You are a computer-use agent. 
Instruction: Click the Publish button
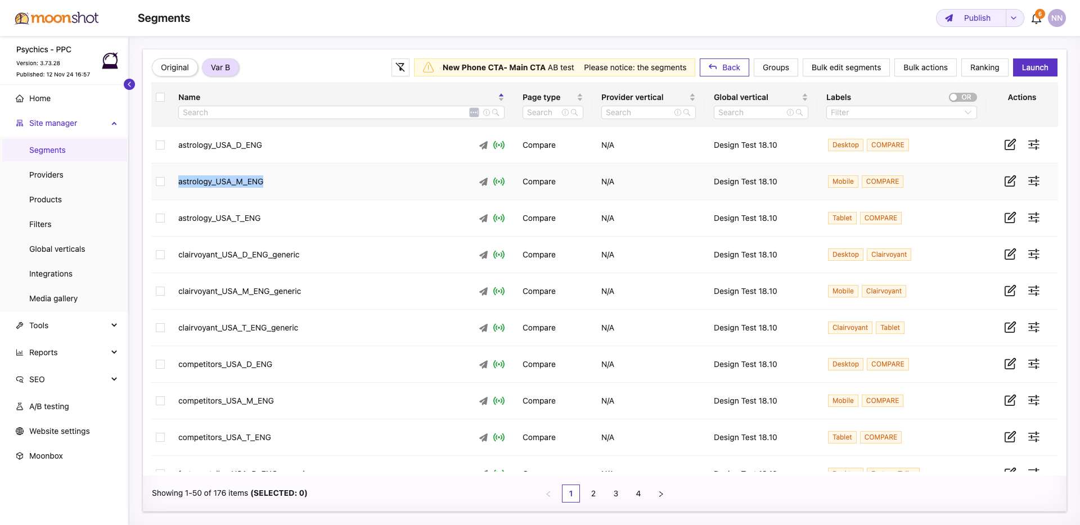click(x=970, y=18)
